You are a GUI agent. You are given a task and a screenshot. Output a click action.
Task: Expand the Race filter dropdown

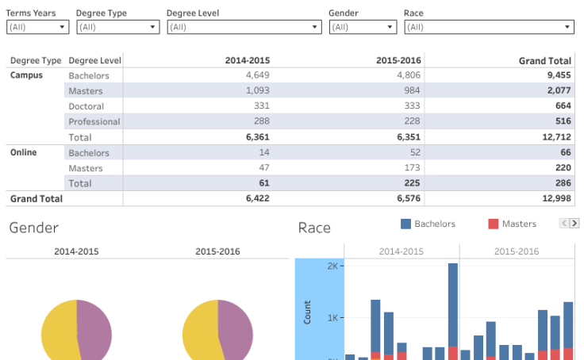[488, 27]
